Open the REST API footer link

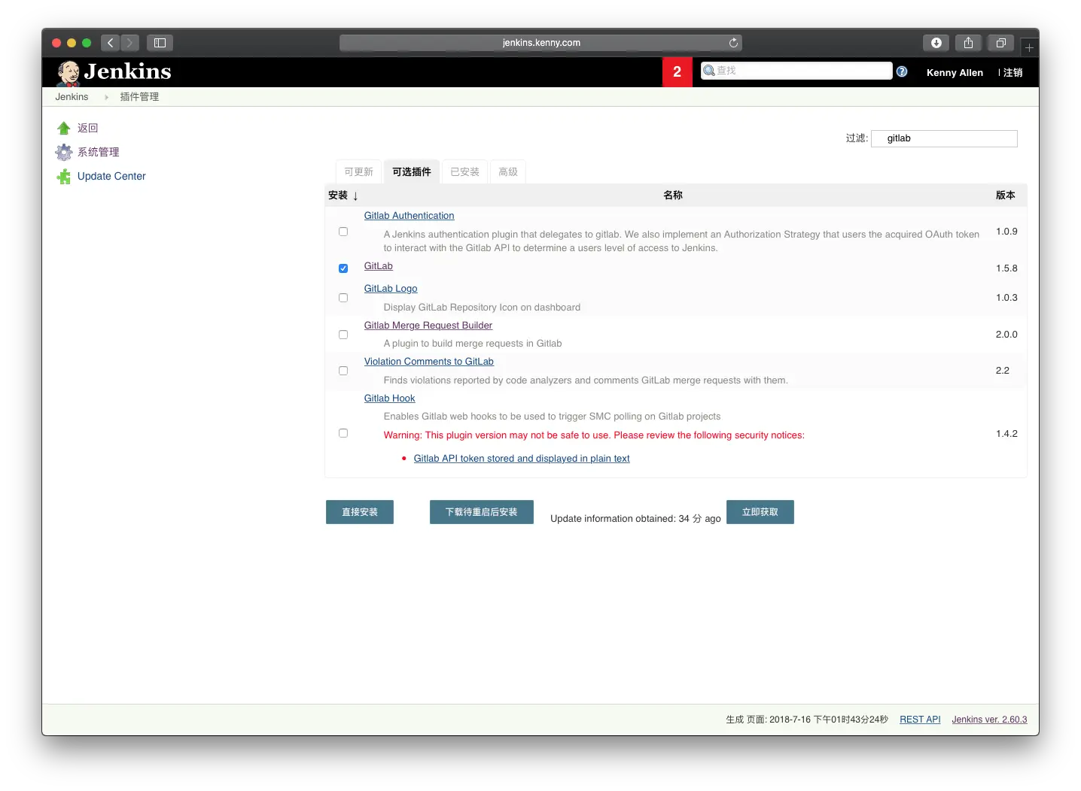(x=920, y=720)
